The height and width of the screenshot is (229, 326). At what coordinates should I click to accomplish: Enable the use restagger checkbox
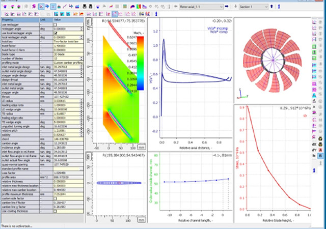(56, 24)
